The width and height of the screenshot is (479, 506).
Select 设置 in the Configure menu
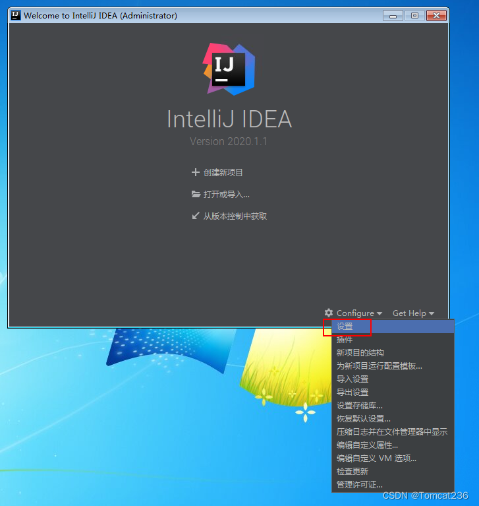tap(393, 327)
